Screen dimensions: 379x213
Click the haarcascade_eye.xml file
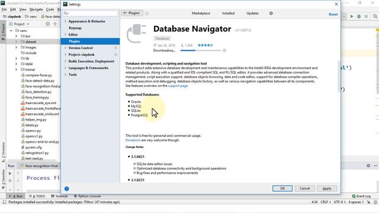[41, 103]
